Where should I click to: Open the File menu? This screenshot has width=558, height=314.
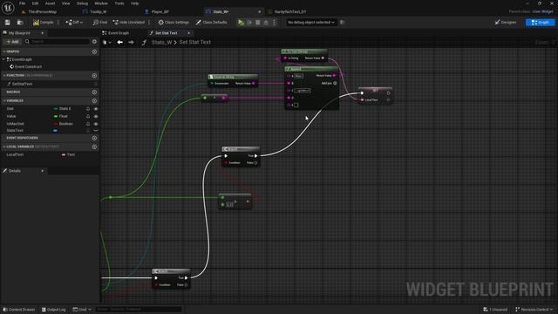[x=22, y=3]
